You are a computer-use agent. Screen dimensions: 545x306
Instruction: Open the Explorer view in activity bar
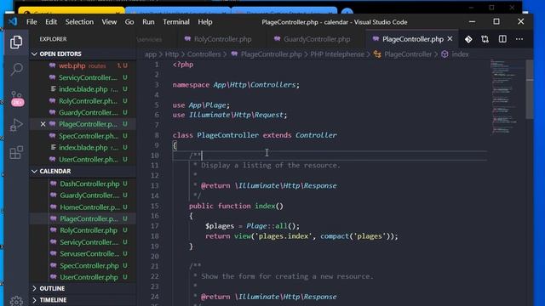tap(16, 42)
